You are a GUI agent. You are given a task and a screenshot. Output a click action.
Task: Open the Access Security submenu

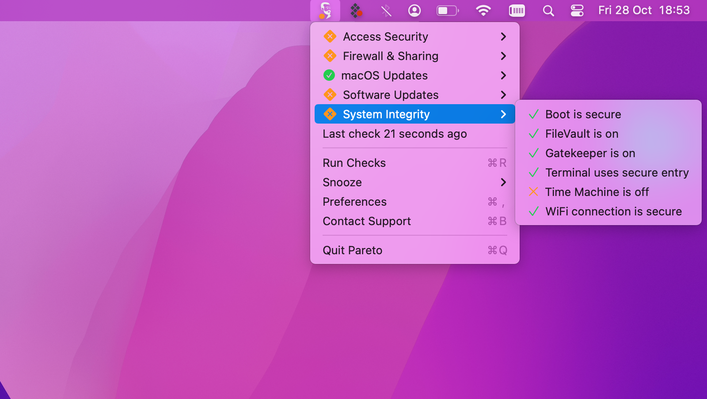coord(415,37)
